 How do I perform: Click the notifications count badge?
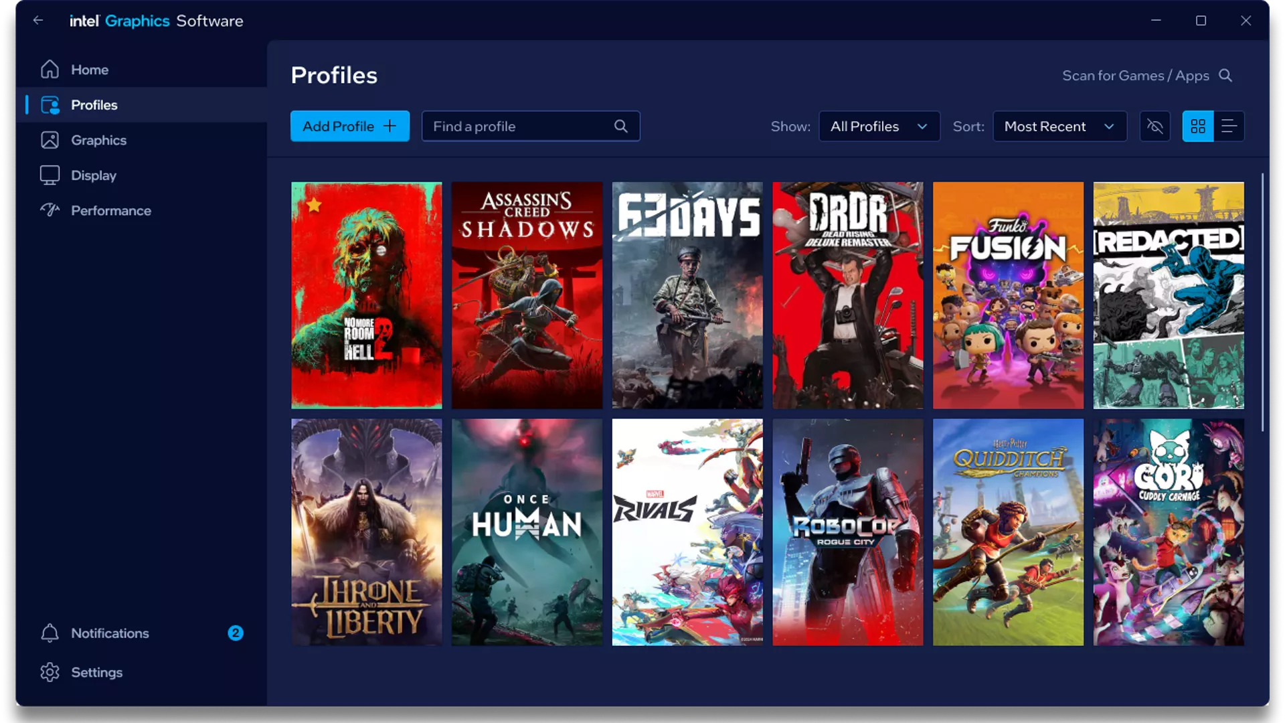(235, 633)
